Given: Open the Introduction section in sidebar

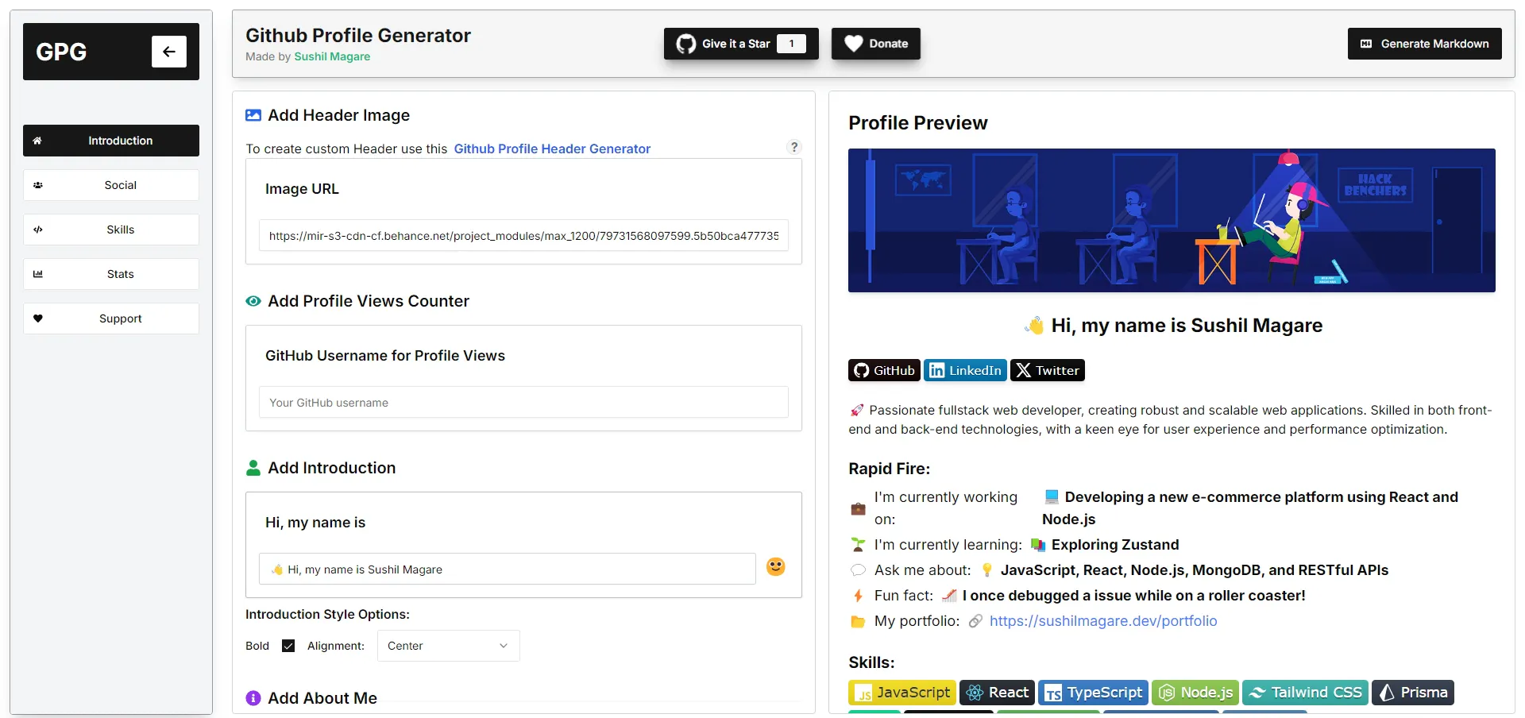Looking at the screenshot, I should (x=111, y=141).
